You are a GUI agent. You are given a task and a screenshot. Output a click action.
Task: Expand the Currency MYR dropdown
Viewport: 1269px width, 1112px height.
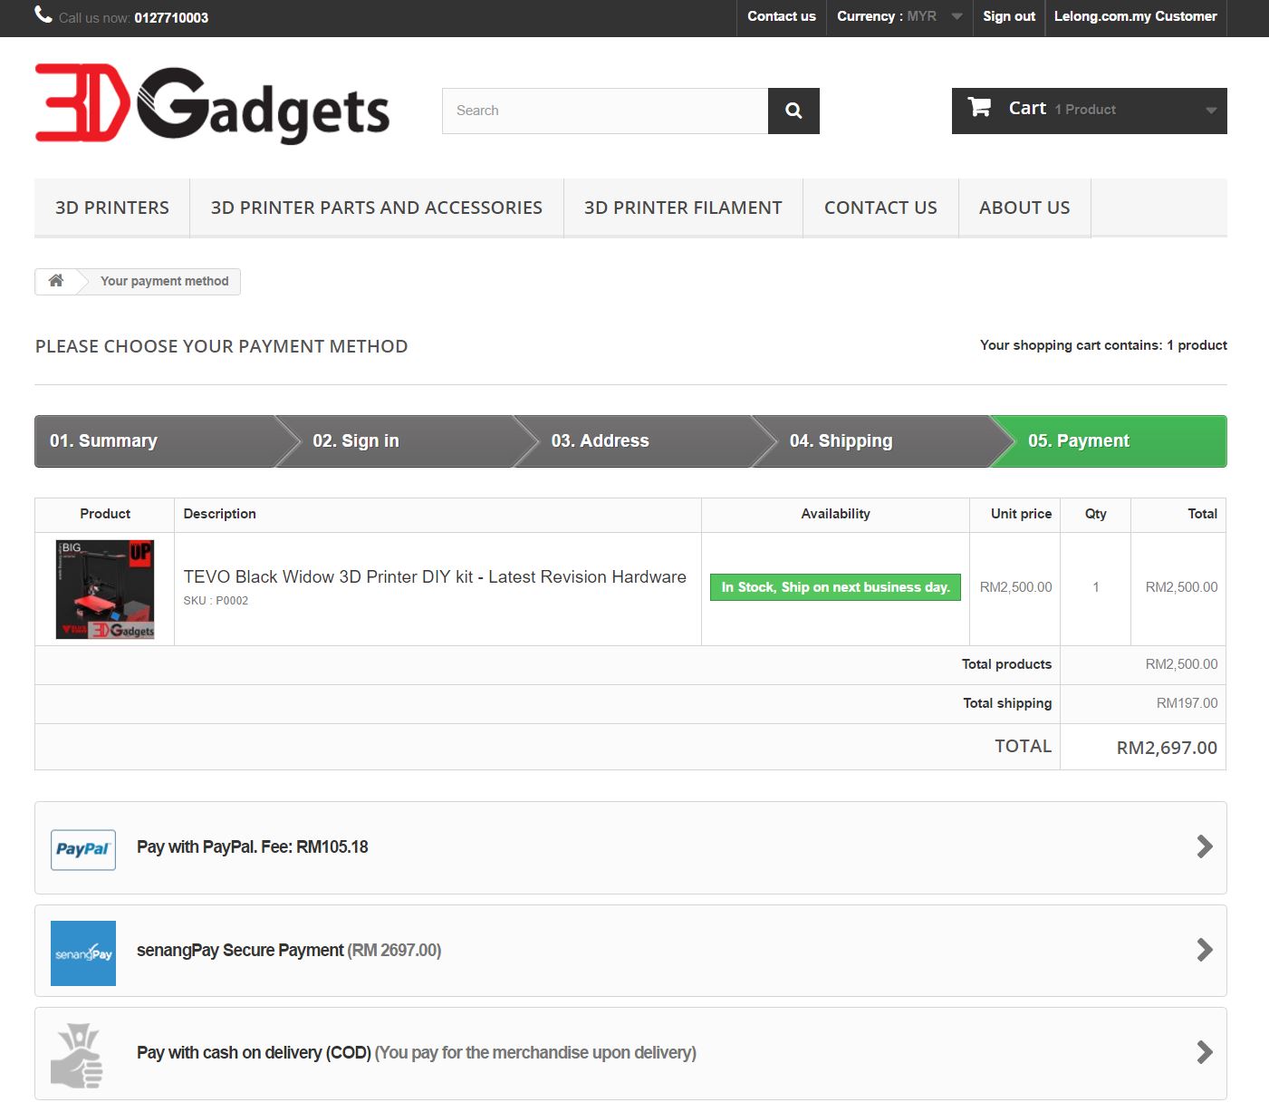click(899, 16)
